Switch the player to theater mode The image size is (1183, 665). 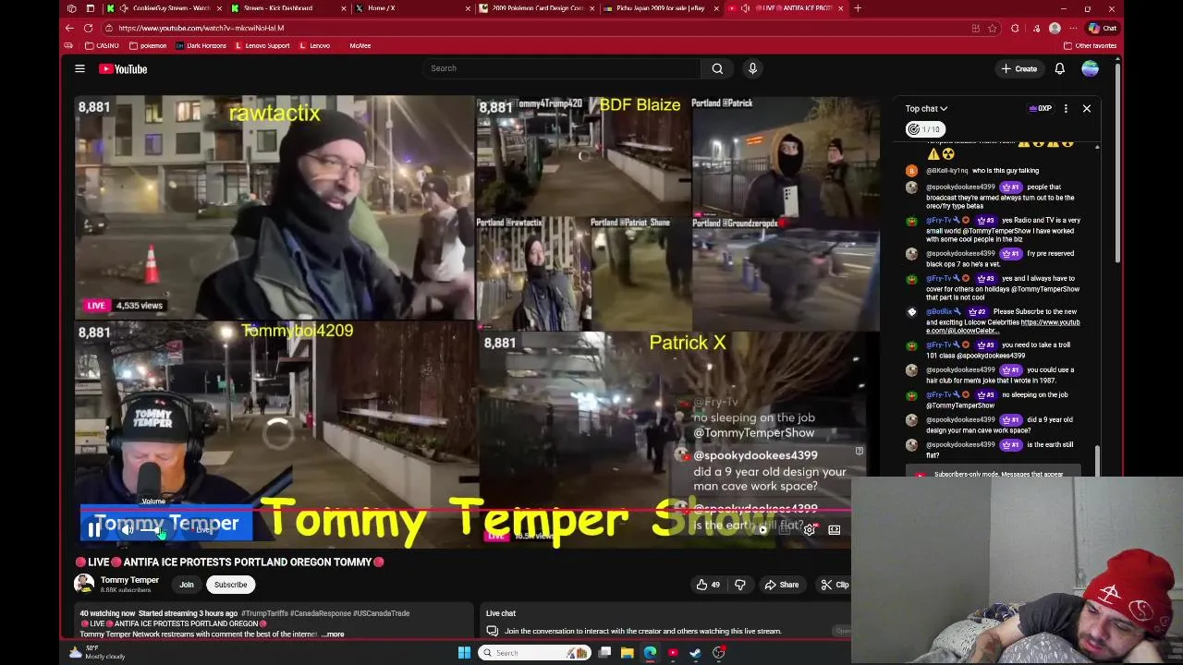834,529
